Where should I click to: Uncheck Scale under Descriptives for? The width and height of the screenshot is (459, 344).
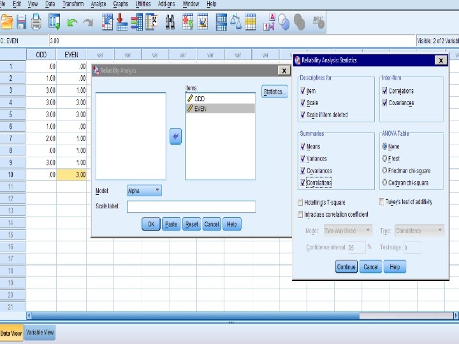coord(303,103)
